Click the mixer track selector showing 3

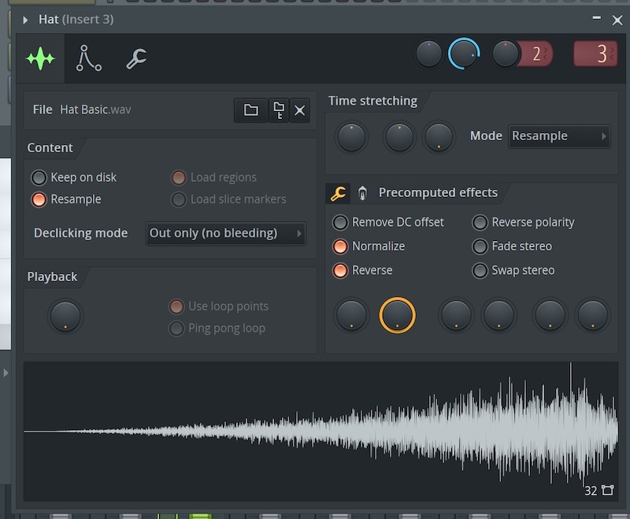[595, 54]
